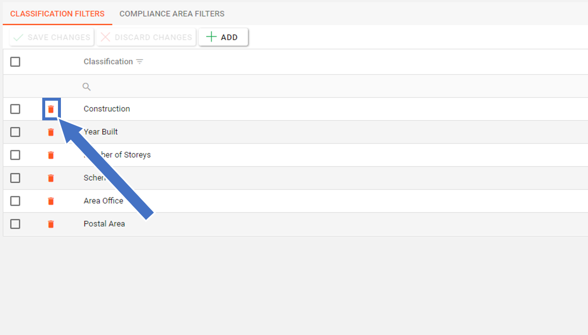Open Classification column filter icon
Viewport: 588px width, 335px height.
(x=140, y=62)
